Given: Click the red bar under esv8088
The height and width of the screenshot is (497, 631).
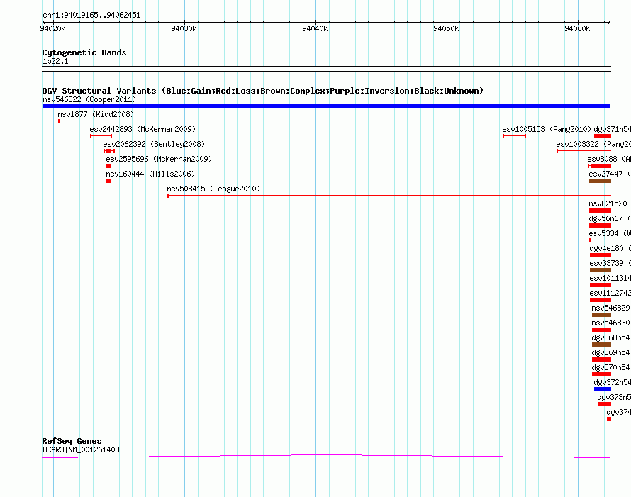Looking at the screenshot, I should tap(600, 166).
